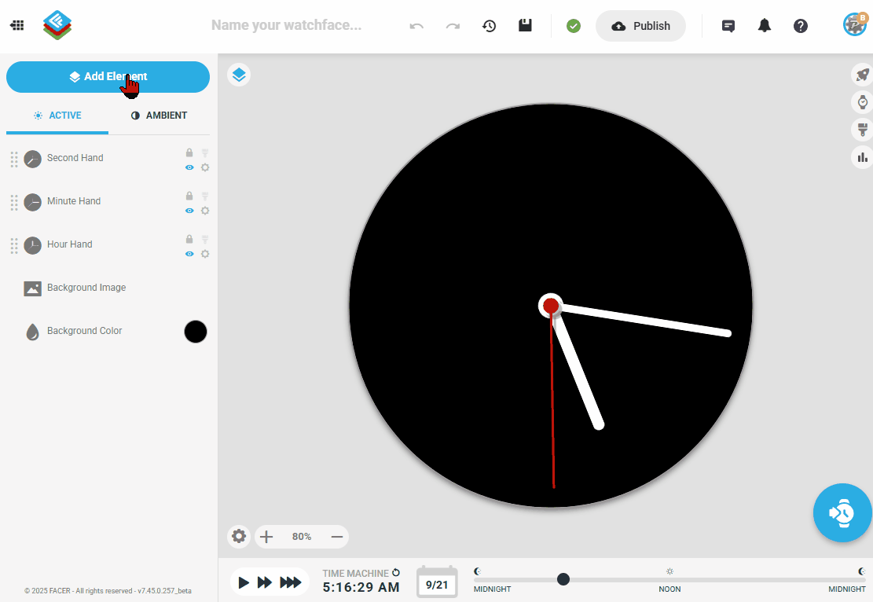The height and width of the screenshot is (602, 873).
Task: Open the watch model selector icon
Action: click(862, 102)
